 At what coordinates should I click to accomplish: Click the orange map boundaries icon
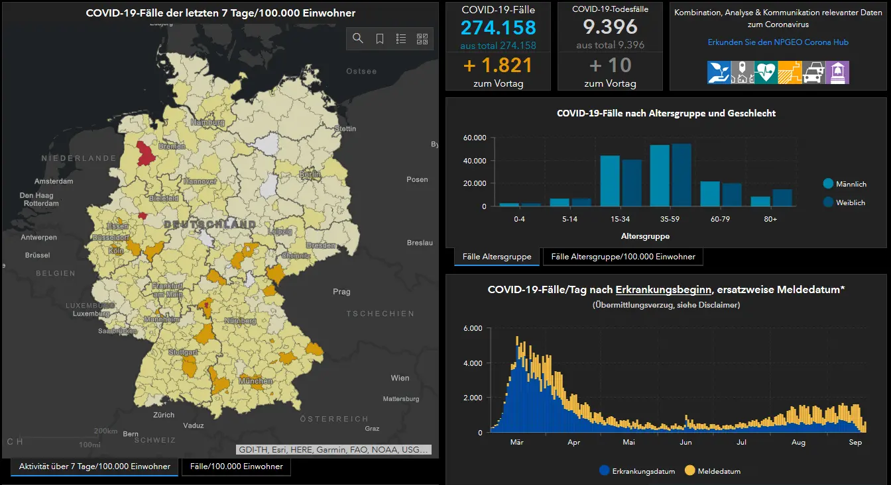pyautogui.click(x=790, y=72)
